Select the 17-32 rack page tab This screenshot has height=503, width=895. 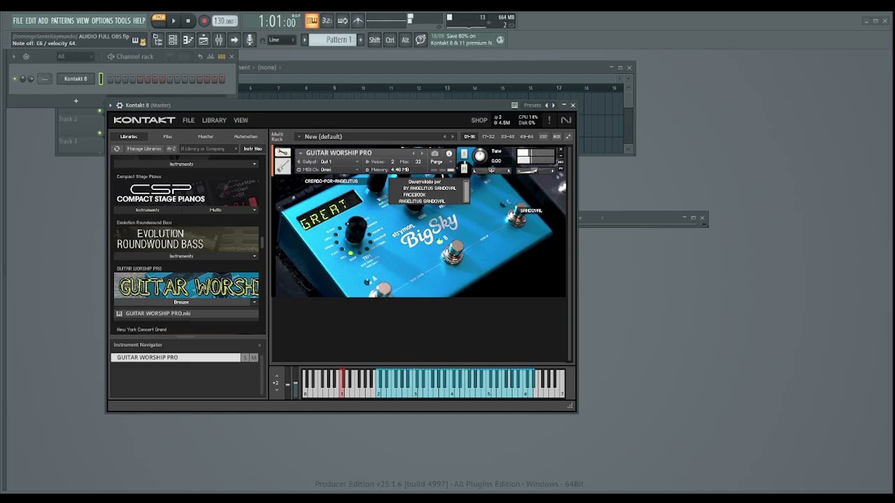488,137
